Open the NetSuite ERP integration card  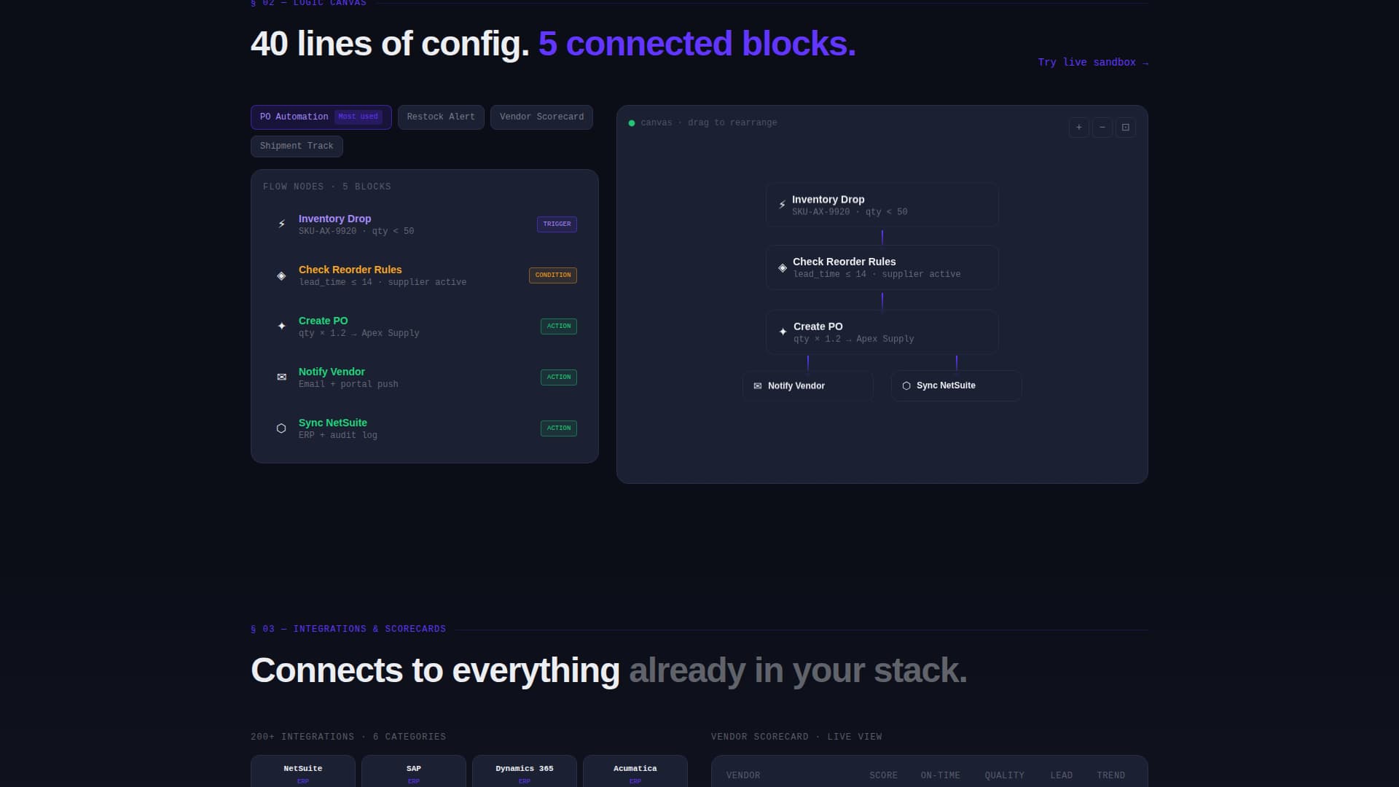[303, 772]
